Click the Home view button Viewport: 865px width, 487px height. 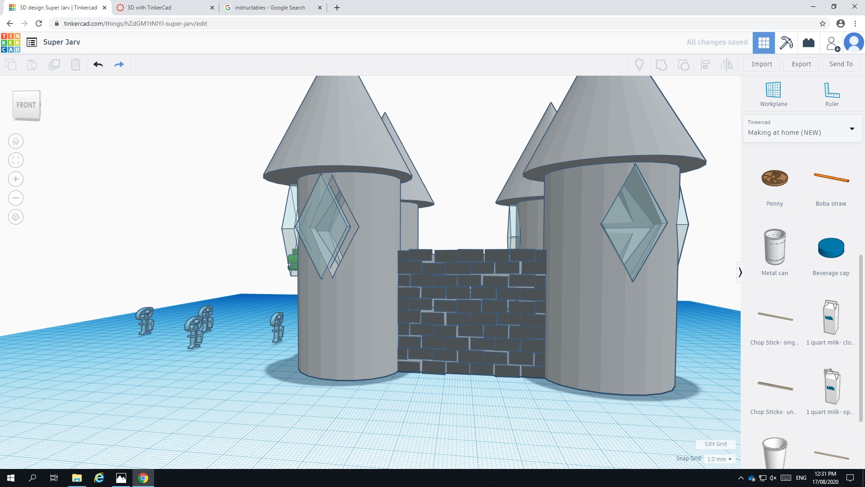16,142
